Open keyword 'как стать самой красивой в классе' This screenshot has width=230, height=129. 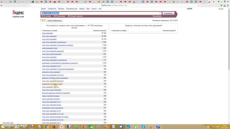tap(55, 117)
